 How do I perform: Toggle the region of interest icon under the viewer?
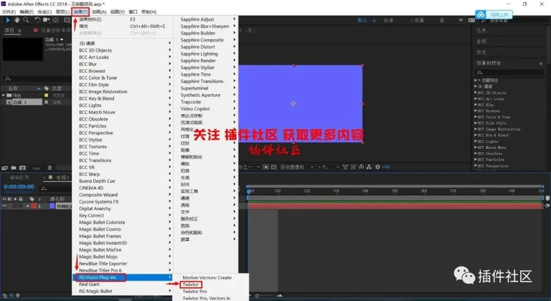click(x=266, y=167)
